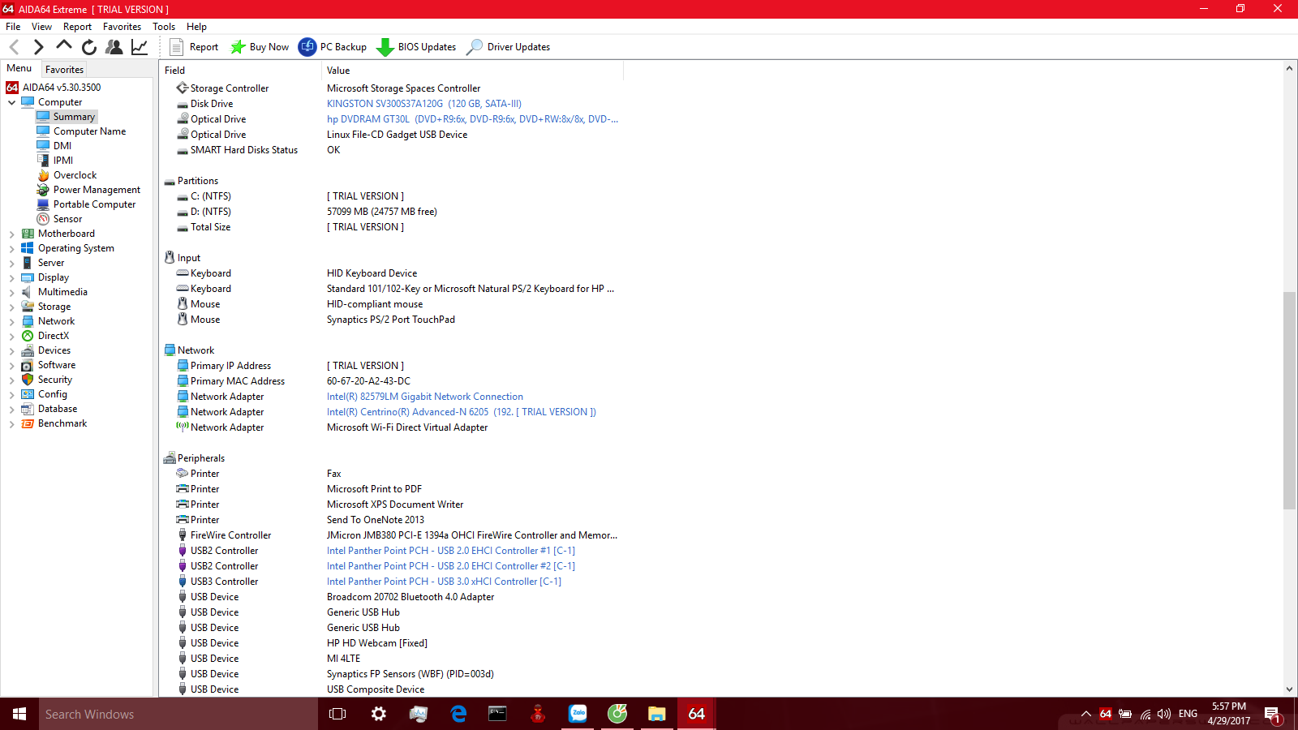Open USB 2.0 EHCI Controller #1 link

coord(451,551)
